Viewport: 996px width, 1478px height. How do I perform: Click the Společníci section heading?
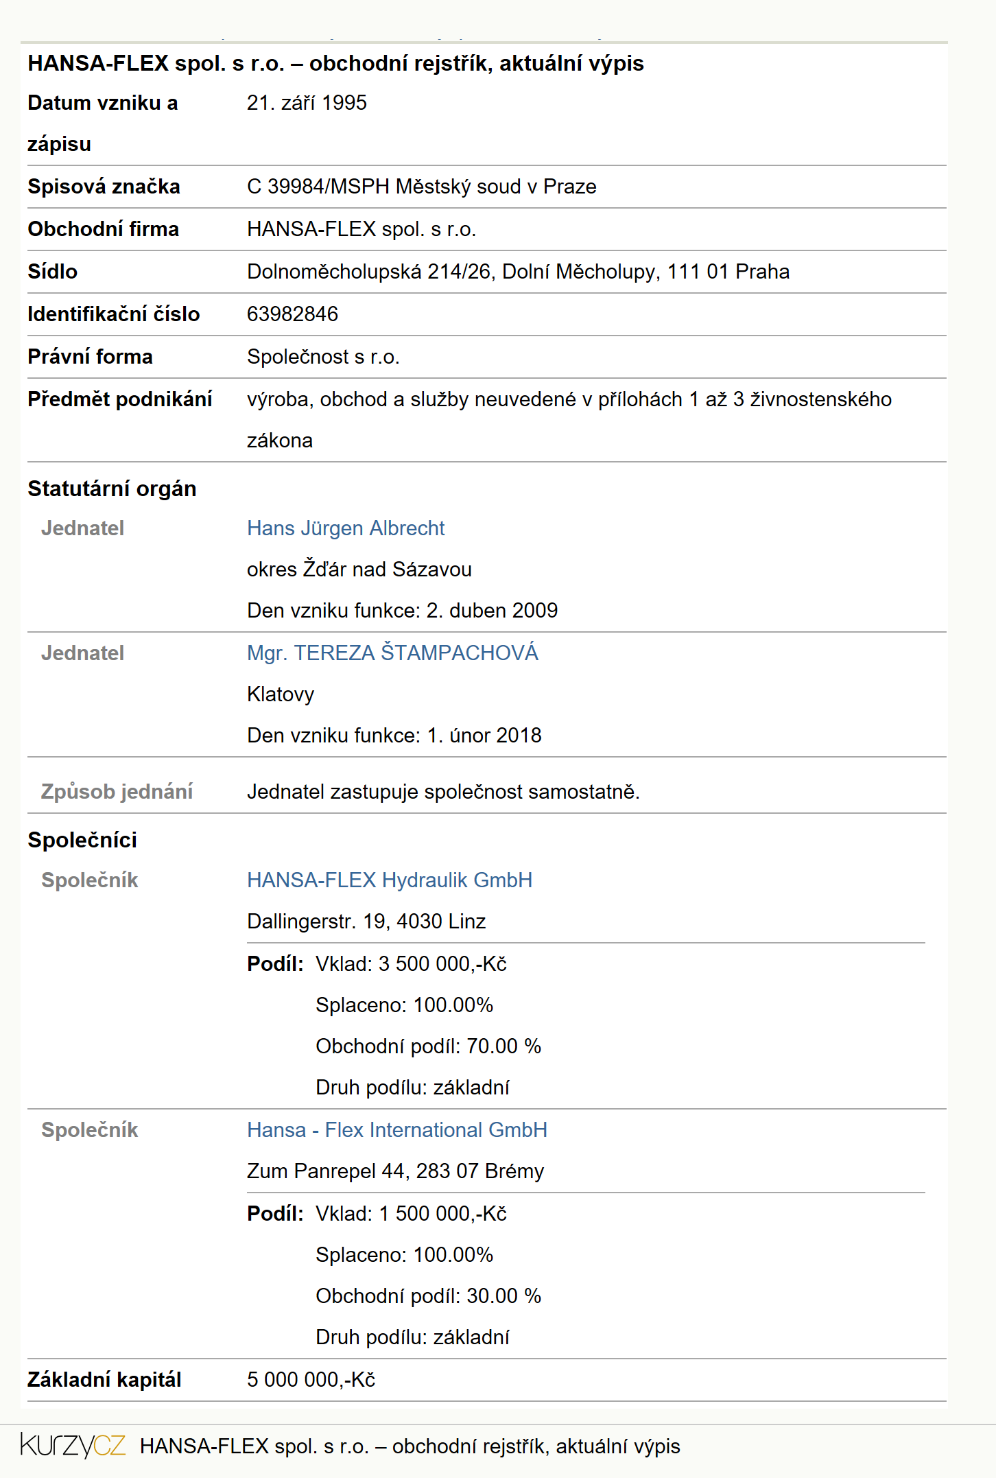coord(82,840)
